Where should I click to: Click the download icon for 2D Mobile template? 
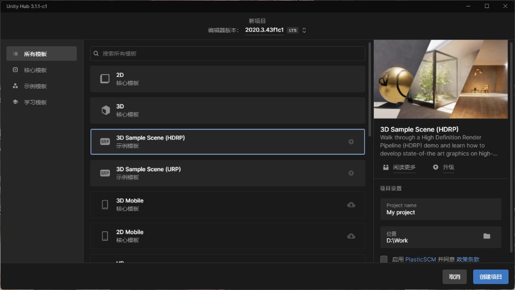[351, 236]
